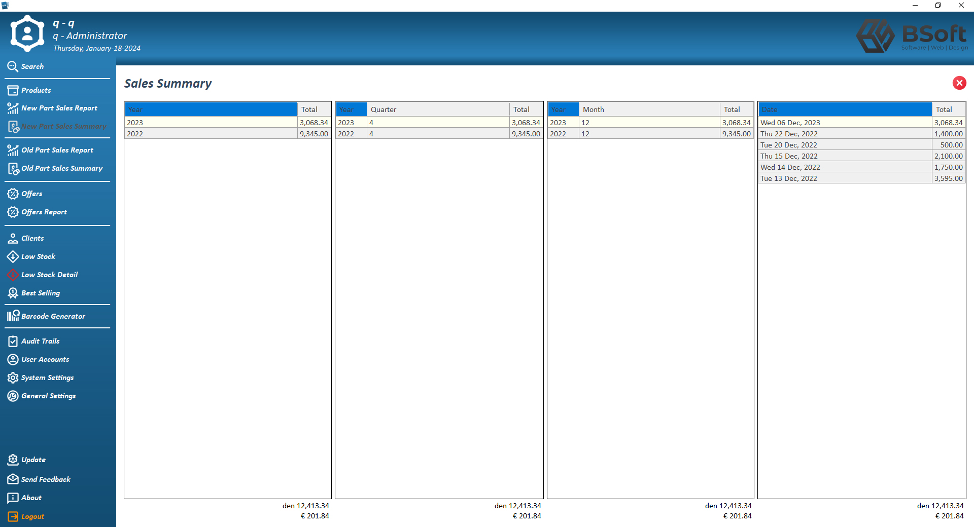Viewport: 974px width, 527px height.
Task: Click the Audit Trails checklist icon
Action: [13, 341]
